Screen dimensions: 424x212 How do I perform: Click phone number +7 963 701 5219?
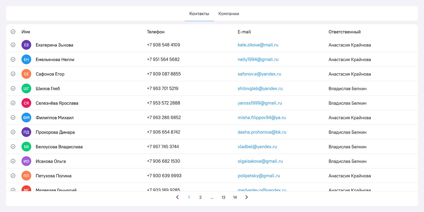pos(162,89)
